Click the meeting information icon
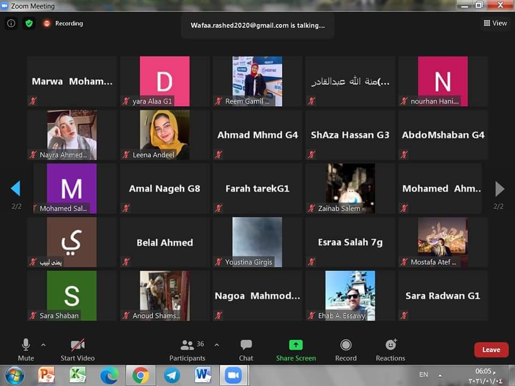The image size is (515, 386). click(x=11, y=24)
